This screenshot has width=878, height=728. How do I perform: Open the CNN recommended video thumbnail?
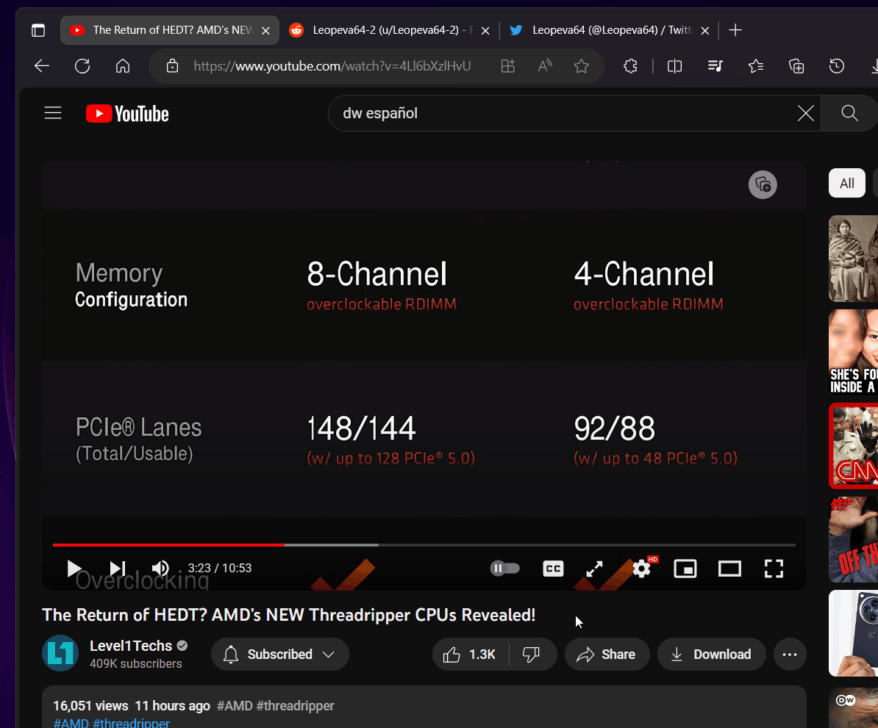(x=853, y=445)
